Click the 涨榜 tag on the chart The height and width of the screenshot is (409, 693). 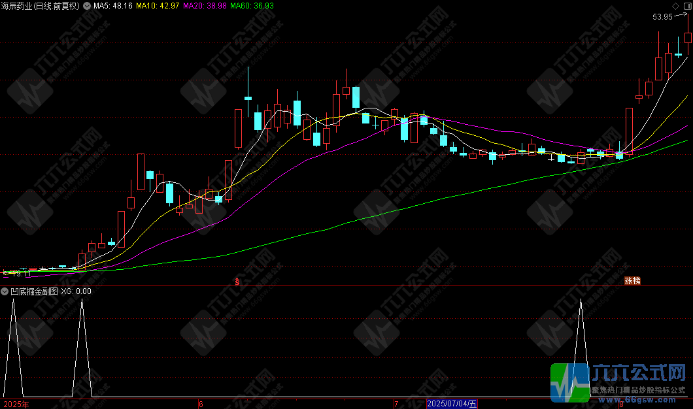[632, 281]
